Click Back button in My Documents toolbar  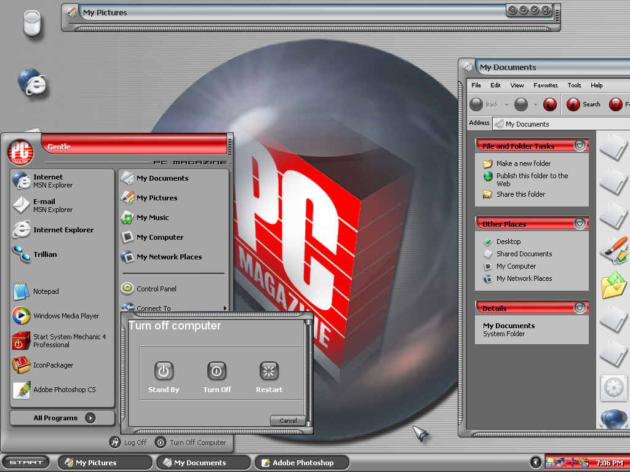[484, 104]
